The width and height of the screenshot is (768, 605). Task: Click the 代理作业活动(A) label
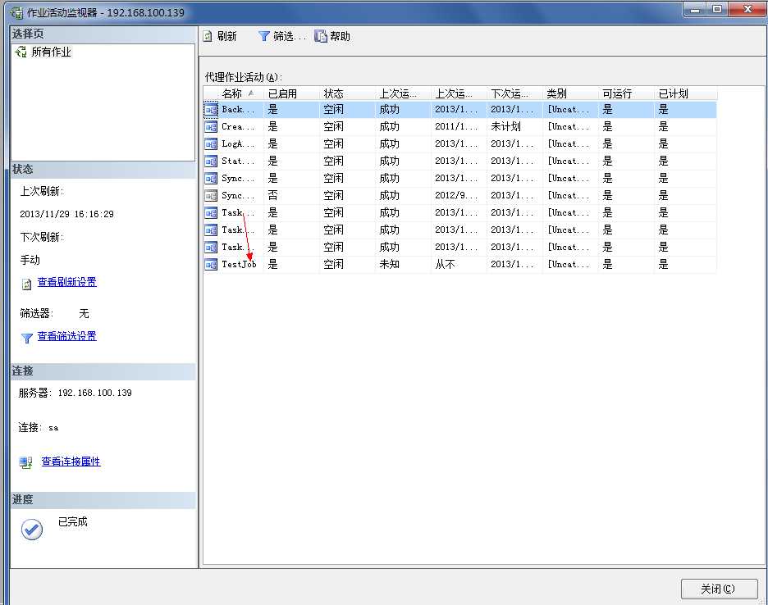coord(244,77)
